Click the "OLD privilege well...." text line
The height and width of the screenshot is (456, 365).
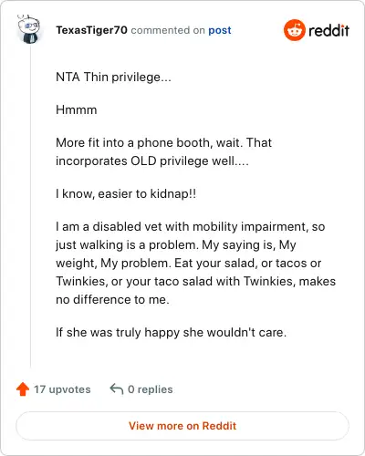click(152, 161)
